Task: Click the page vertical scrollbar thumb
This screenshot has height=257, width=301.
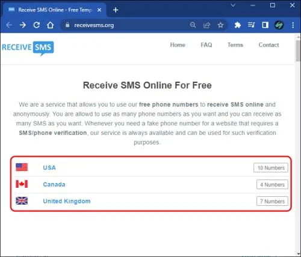Action: (298, 51)
